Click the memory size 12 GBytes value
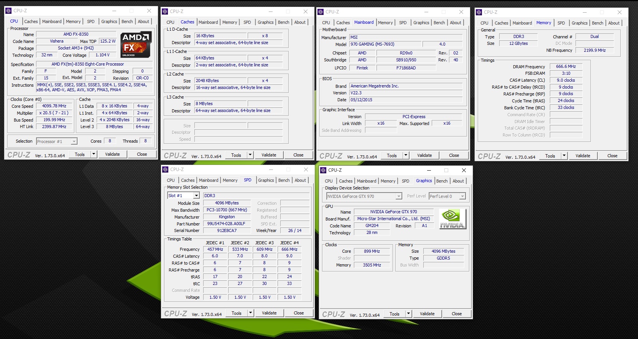The height and width of the screenshot is (339, 638). 518,43
